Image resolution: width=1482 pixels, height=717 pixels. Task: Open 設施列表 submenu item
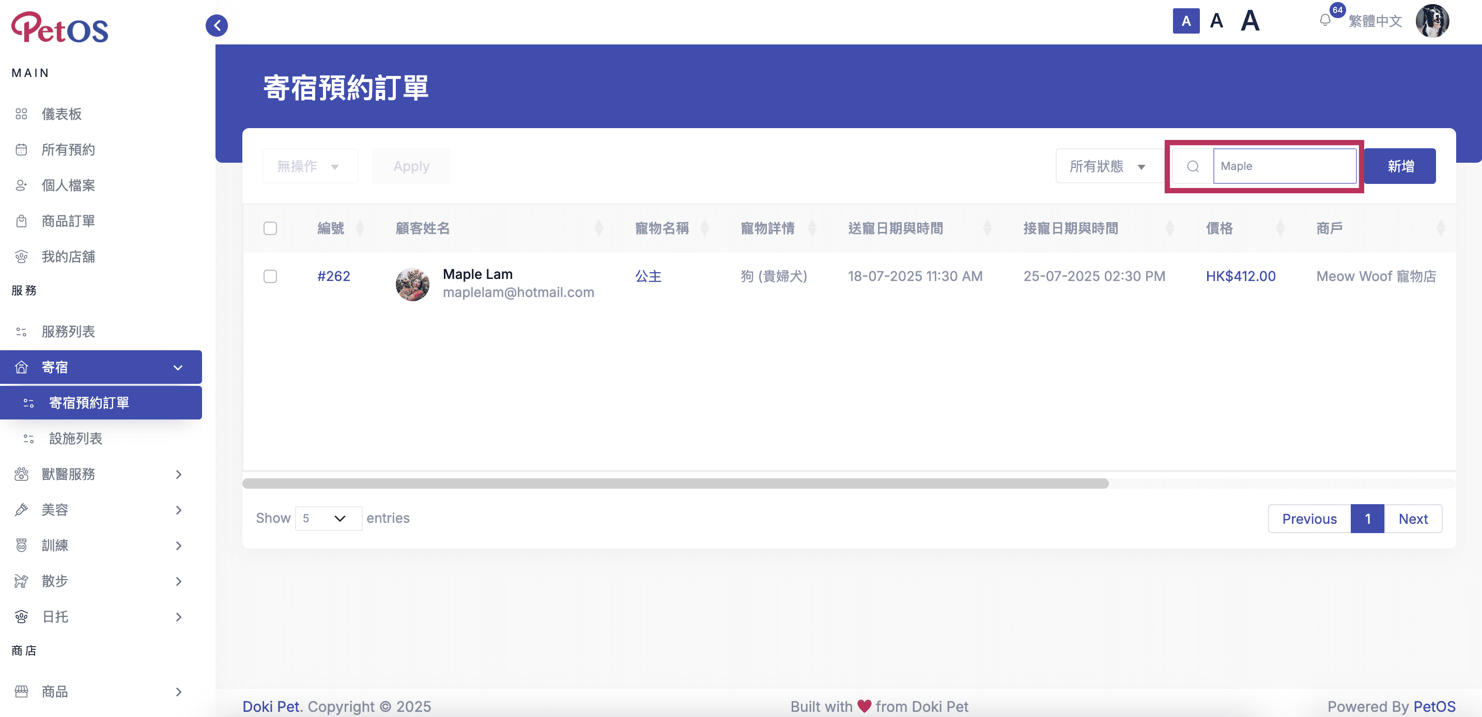75,439
